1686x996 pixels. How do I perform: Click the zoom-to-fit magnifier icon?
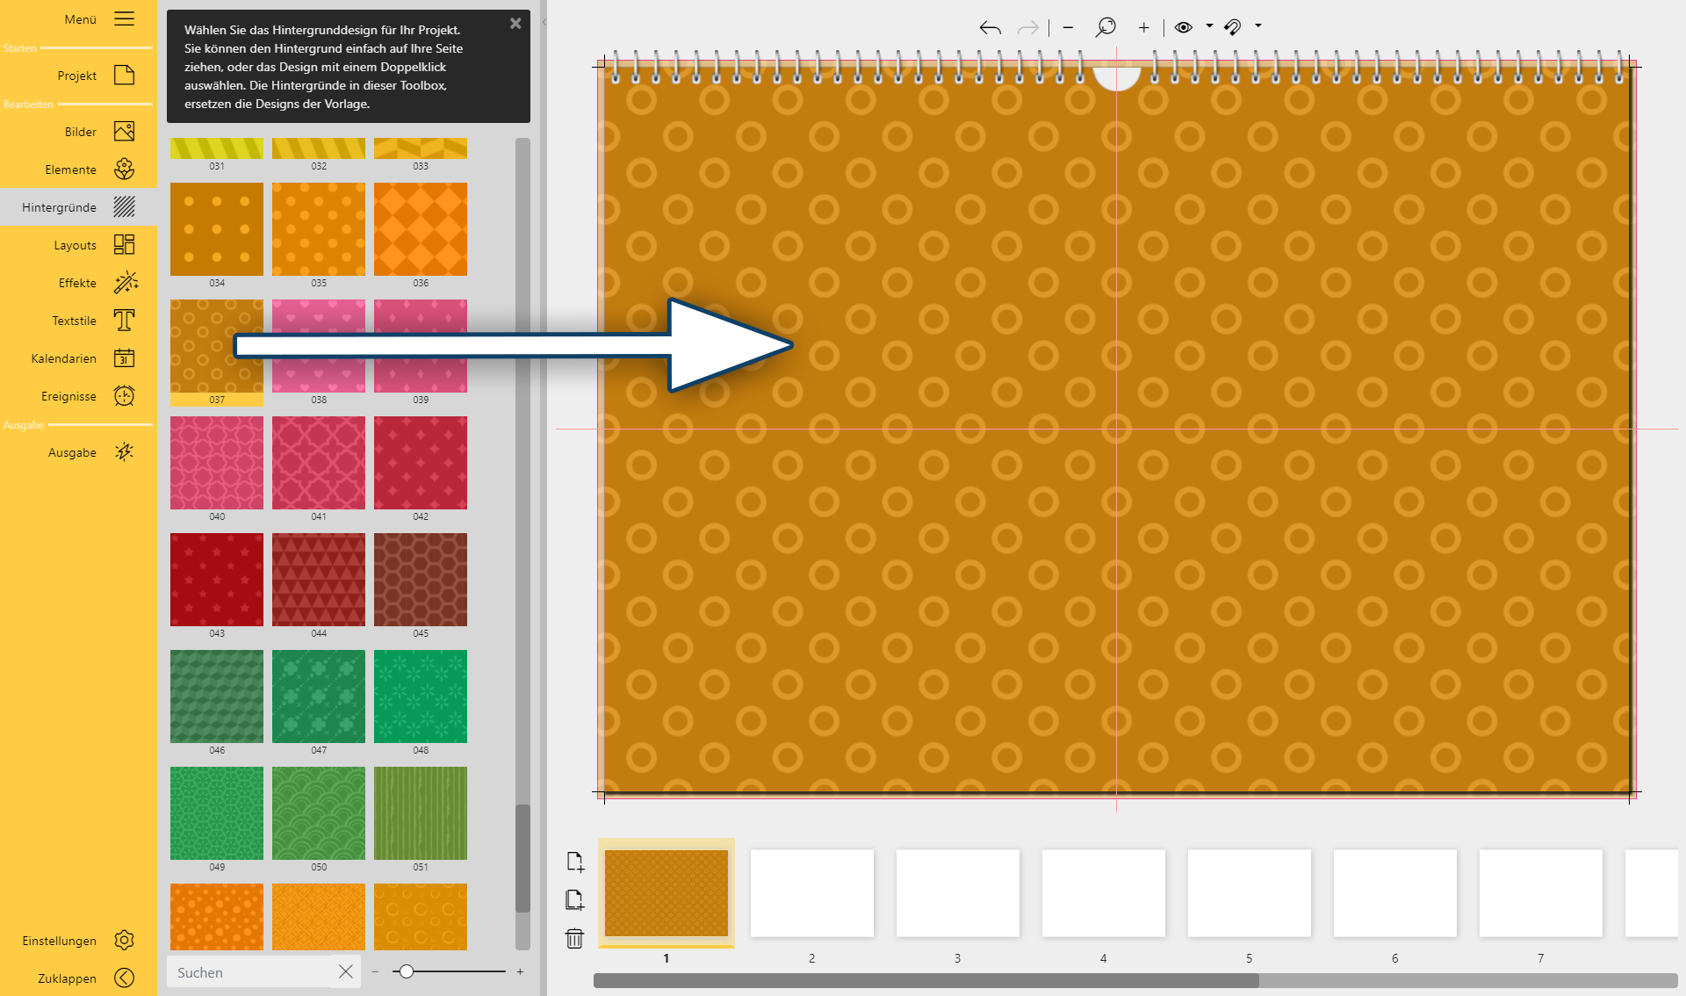coord(1106,27)
